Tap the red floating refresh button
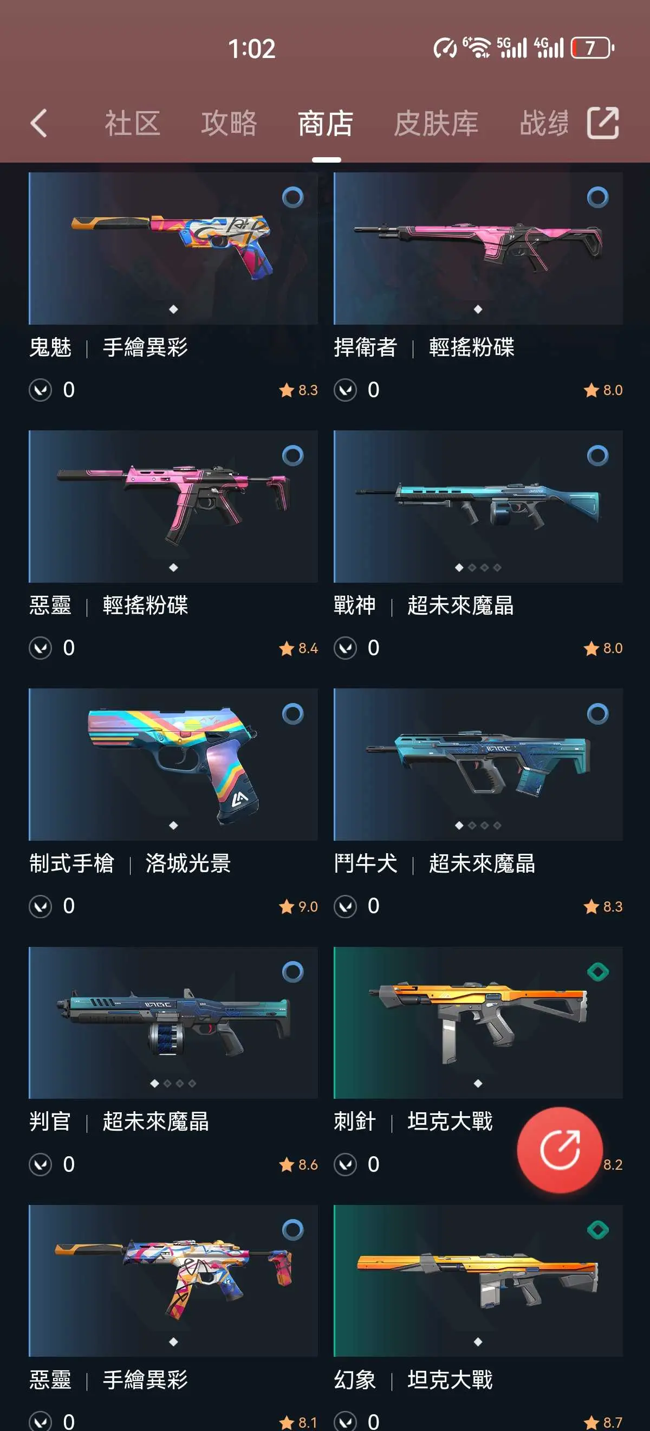Screen dimensions: 650x1431 (x=560, y=1149)
